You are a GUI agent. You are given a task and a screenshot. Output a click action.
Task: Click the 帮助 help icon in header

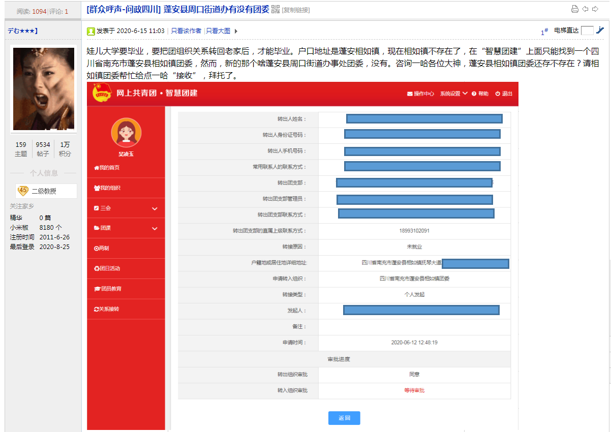(474, 94)
